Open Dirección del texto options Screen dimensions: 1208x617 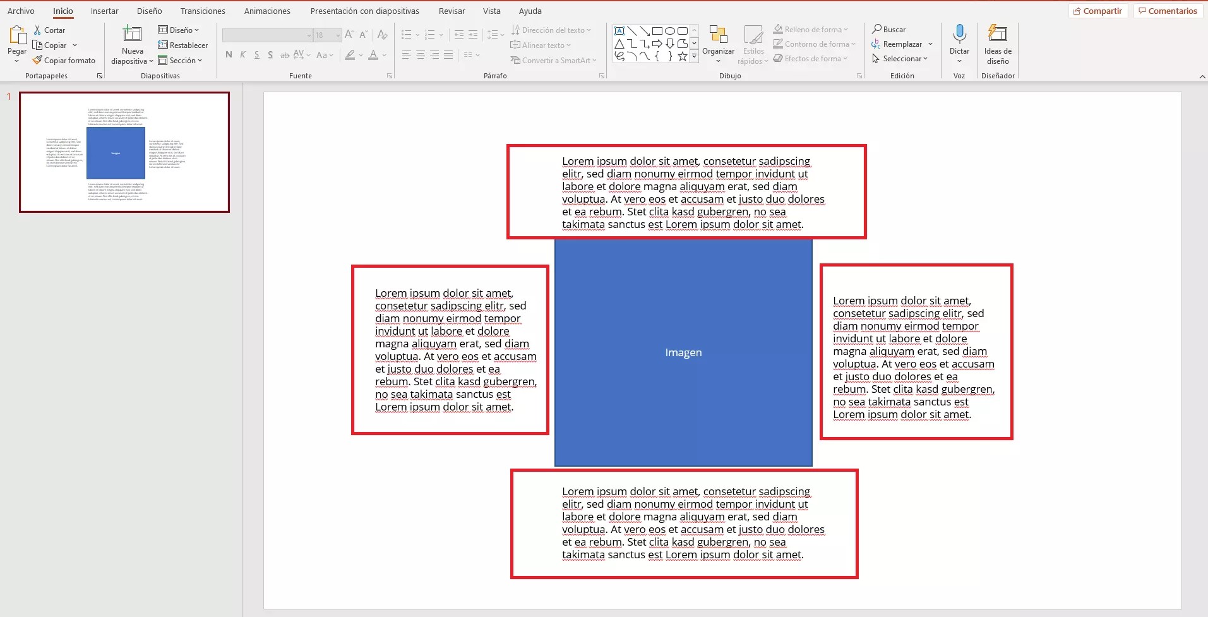pyautogui.click(x=551, y=30)
